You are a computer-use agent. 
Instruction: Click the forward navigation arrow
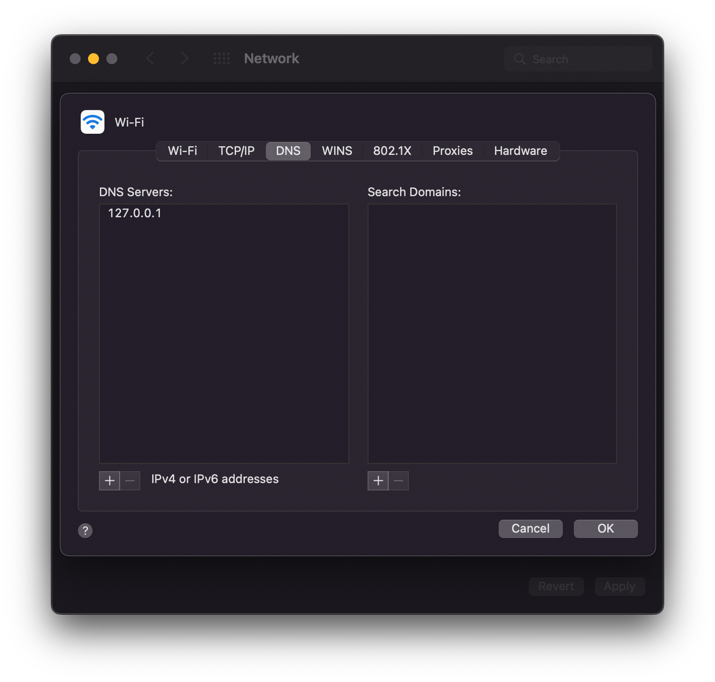[184, 58]
